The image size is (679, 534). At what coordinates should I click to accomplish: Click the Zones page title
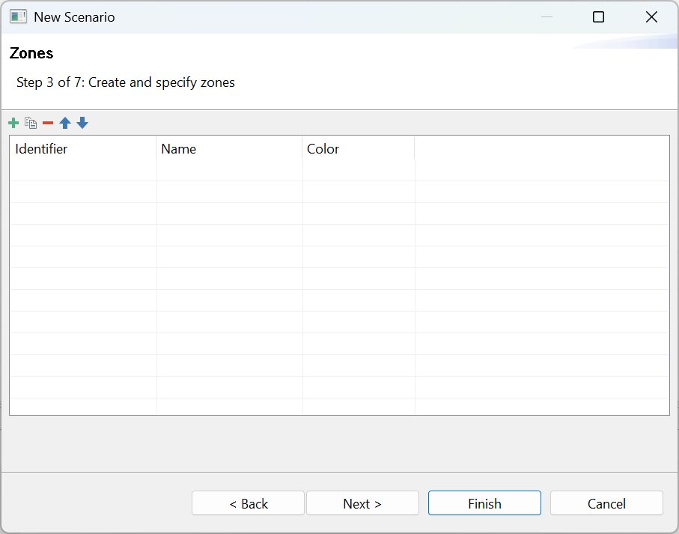[x=31, y=53]
